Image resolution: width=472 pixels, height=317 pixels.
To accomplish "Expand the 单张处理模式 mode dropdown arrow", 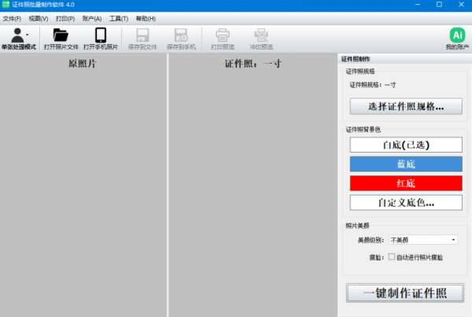I will point(28,35).
